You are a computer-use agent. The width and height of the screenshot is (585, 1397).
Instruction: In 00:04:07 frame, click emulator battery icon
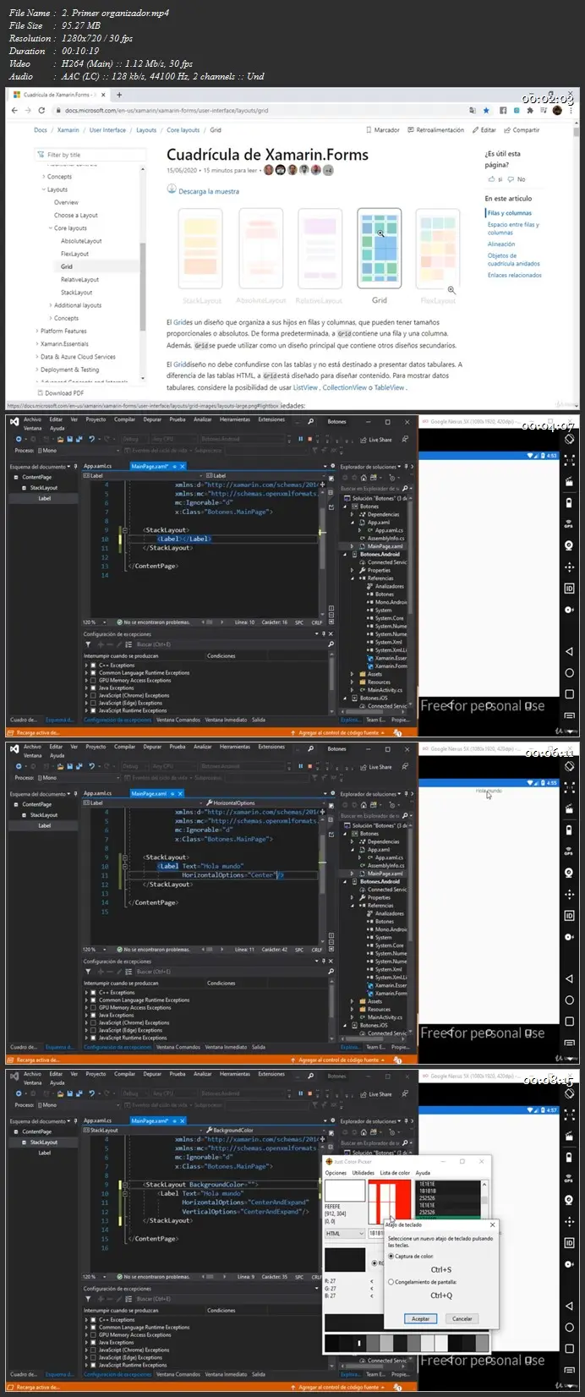coord(569,502)
